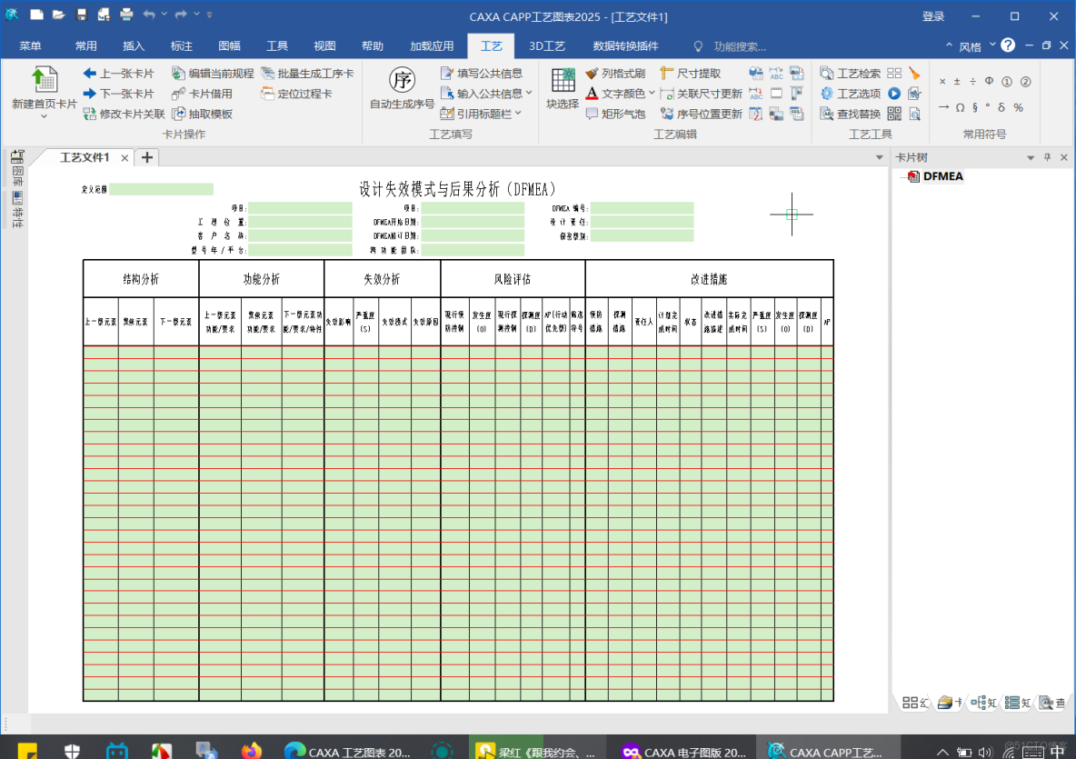Select the DFMEA node in card tree
Image resolution: width=1076 pixels, height=759 pixels.
[x=943, y=176]
